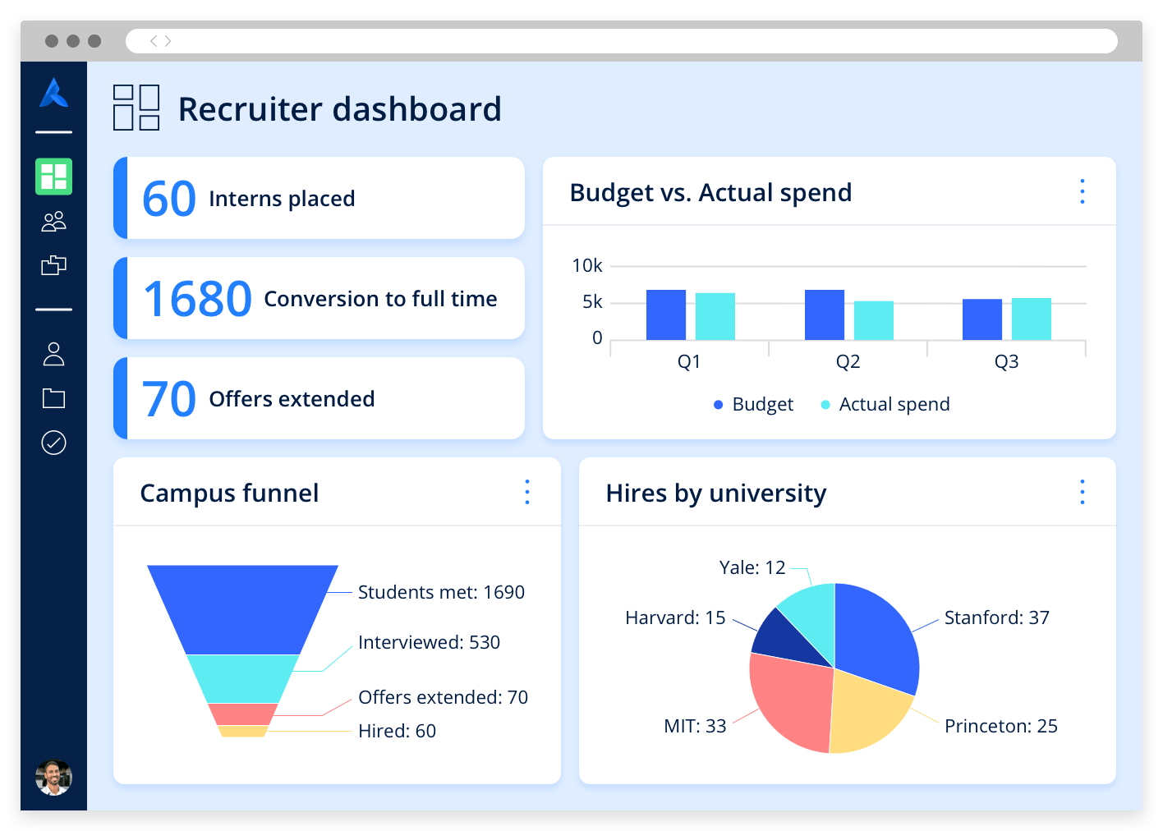Viewport: 1163px width, 831px height.
Task: Click Q3 Budget bar
Action: pos(982,319)
